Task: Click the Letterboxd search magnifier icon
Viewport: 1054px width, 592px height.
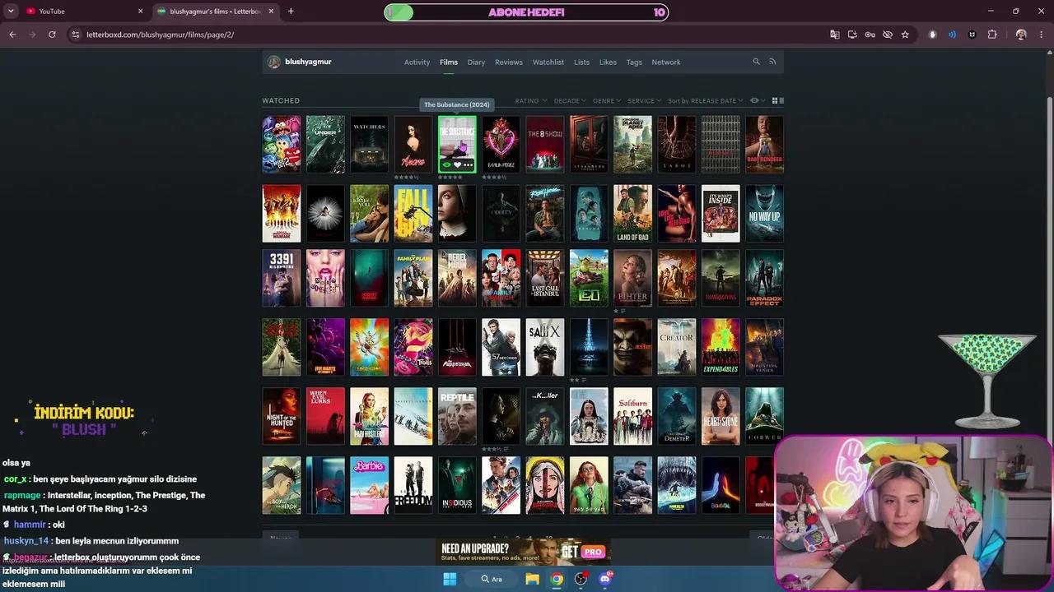Action: [x=756, y=62]
